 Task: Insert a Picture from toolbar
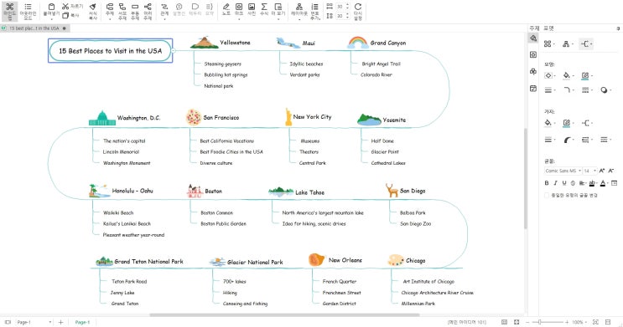click(x=252, y=9)
